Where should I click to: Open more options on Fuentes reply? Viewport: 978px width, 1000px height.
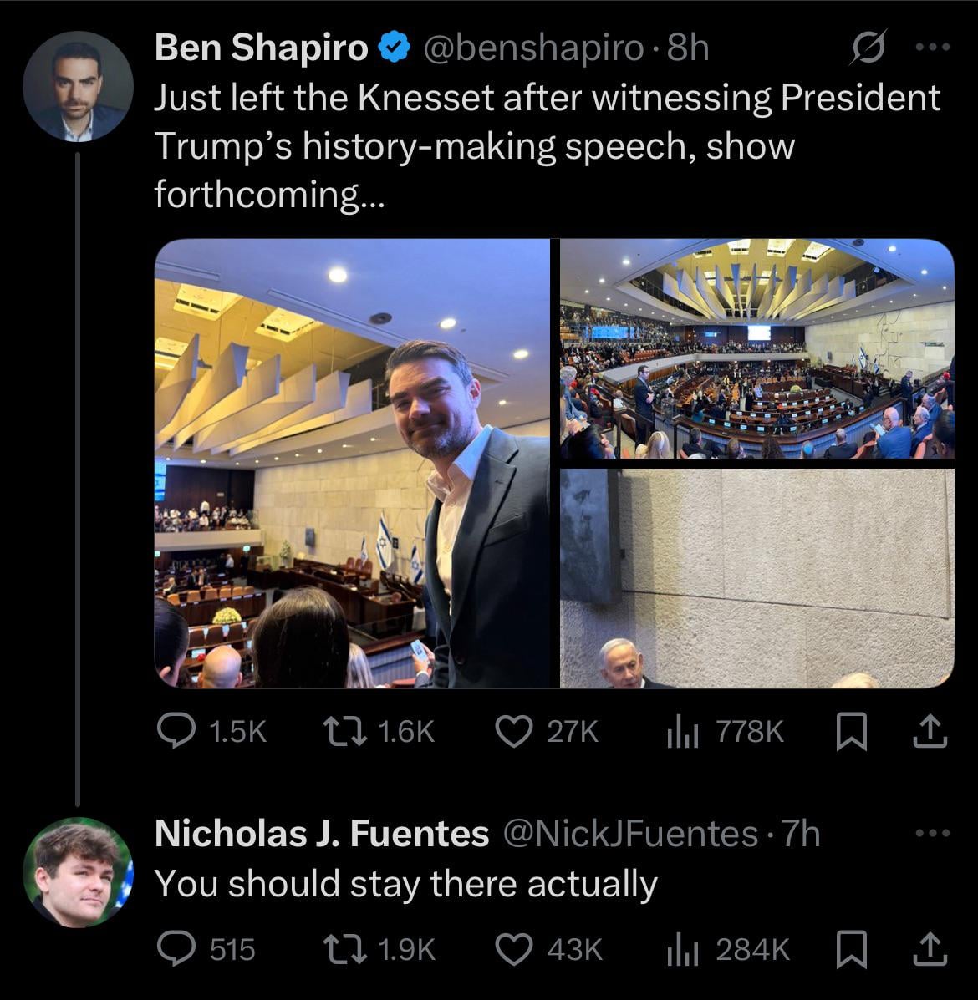933,833
